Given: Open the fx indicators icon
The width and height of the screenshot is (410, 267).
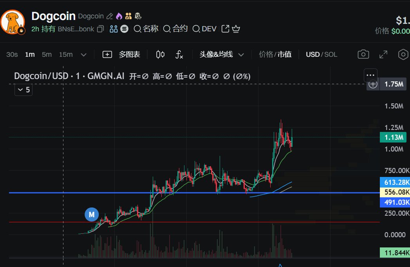Looking at the screenshot, I should [179, 54].
